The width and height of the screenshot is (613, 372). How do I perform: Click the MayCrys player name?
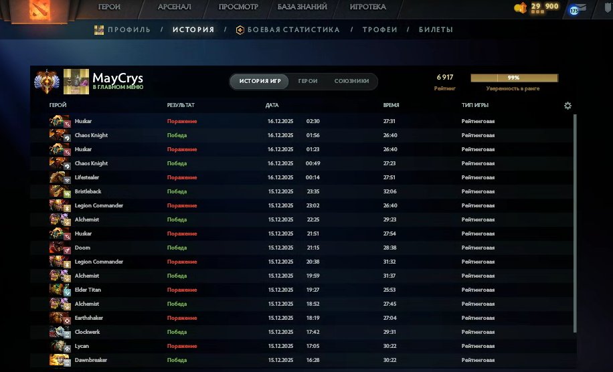[x=118, y=78]
